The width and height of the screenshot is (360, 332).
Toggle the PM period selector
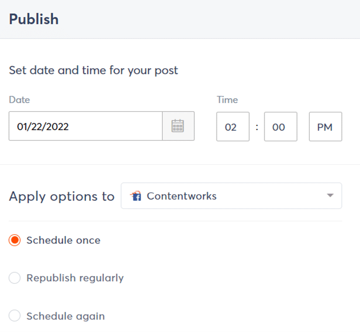click(325, 127)
